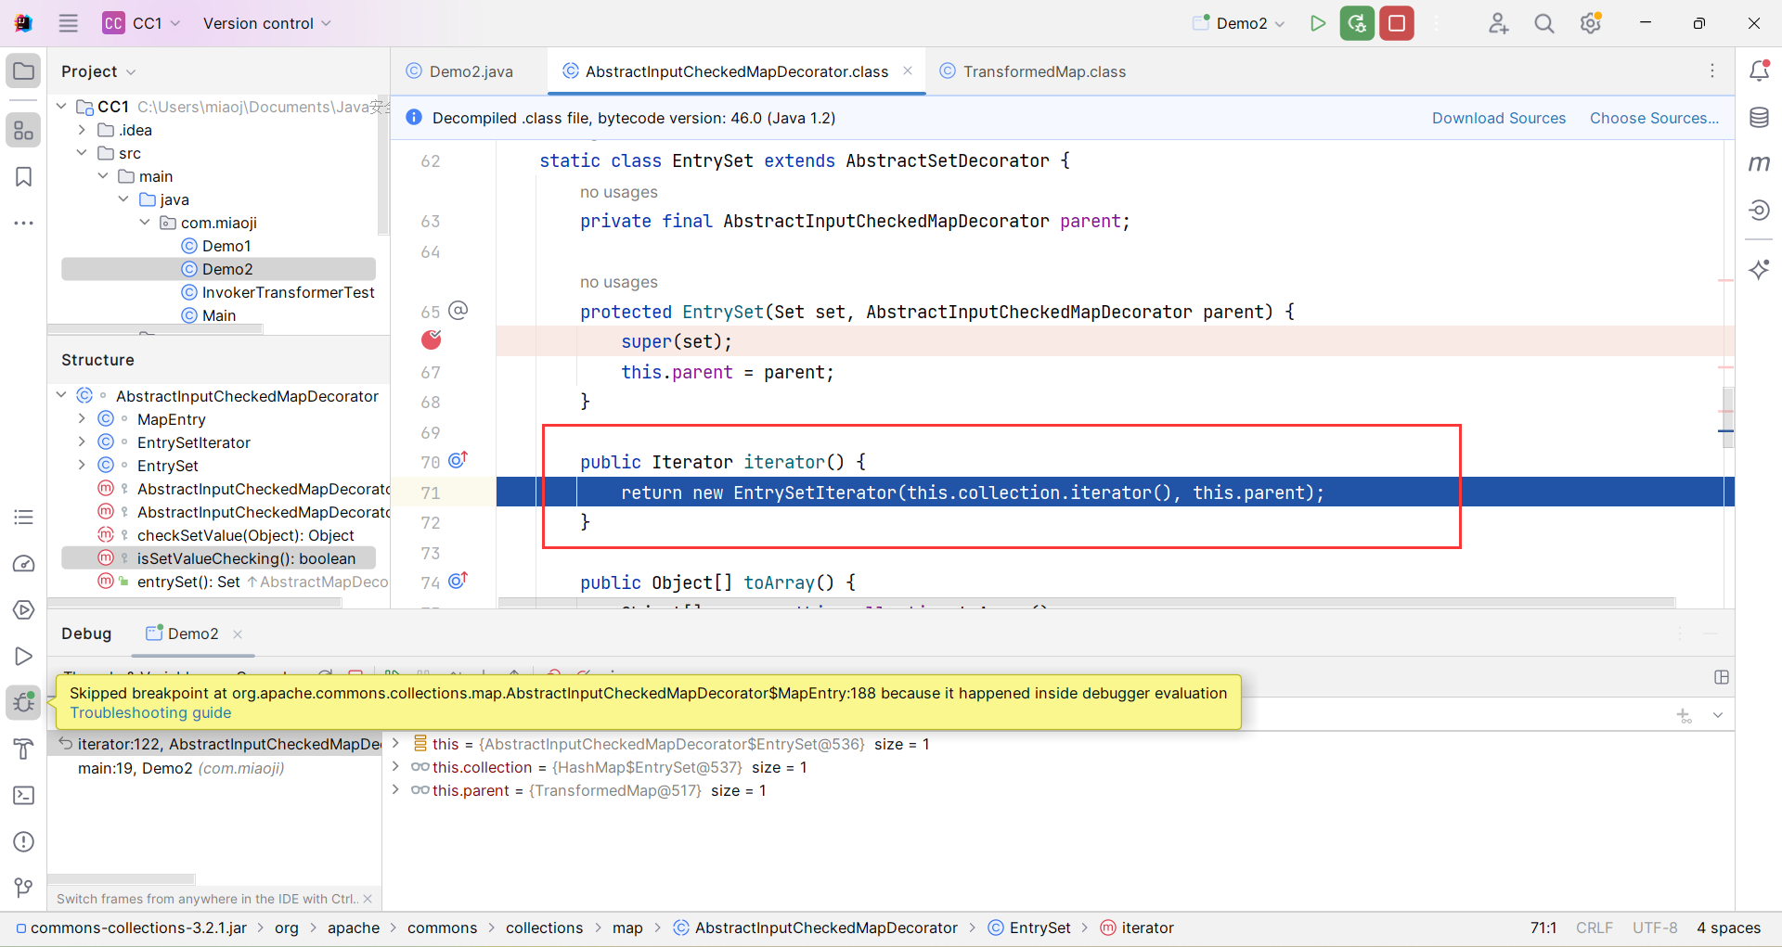Image resolution: width=1782 pixels, height=947 pixels.
Task: Open the Version control menu
Action: click(x=266, y=23)
